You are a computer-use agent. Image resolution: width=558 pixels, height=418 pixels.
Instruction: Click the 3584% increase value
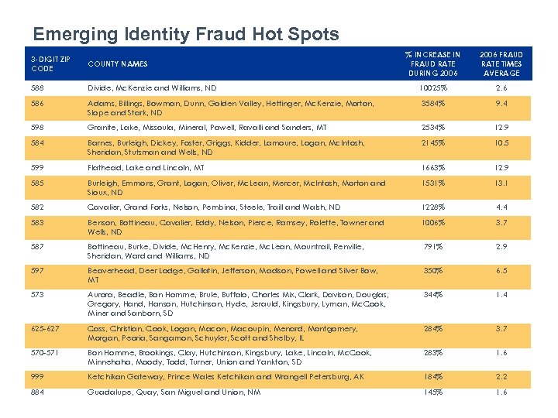coord(433,103)
